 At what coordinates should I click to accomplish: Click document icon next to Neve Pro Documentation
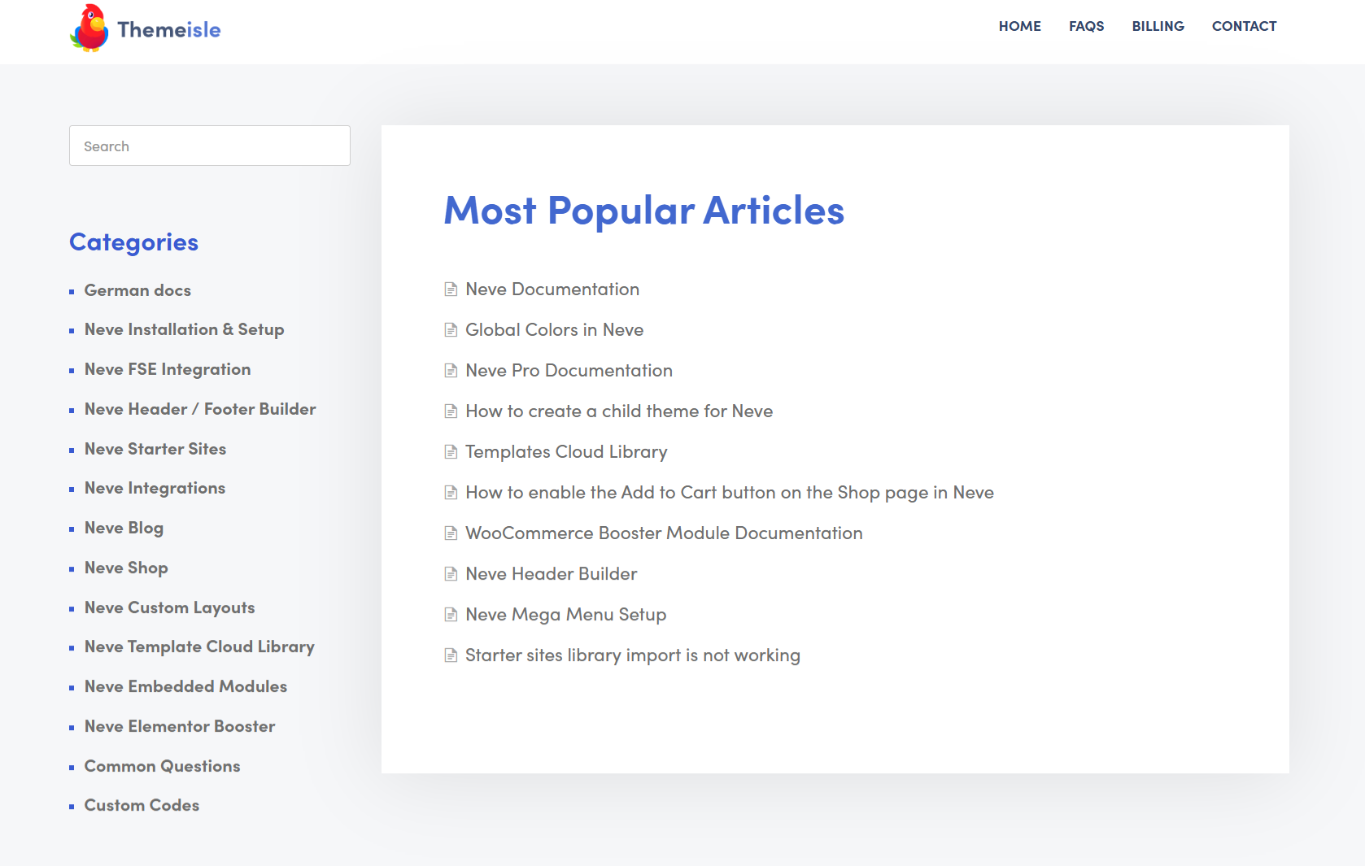coord(451,371)
